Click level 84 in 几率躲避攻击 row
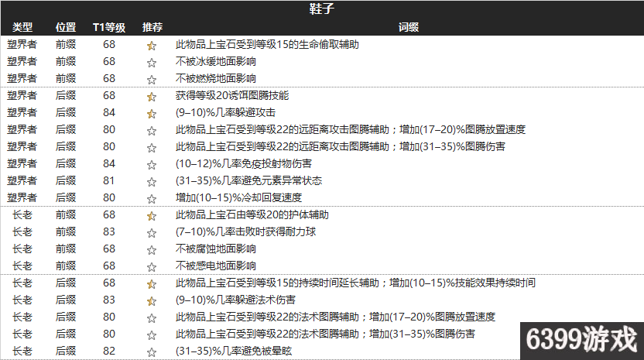Screen dimensions: 644x360 pos(109,112)
